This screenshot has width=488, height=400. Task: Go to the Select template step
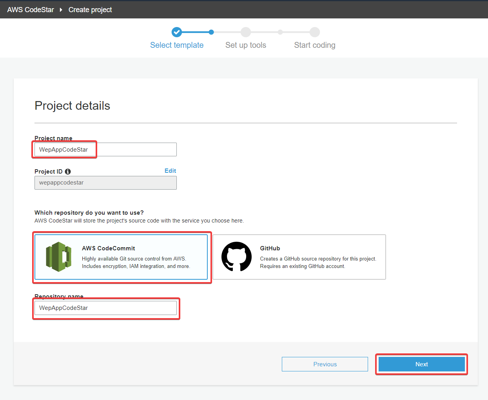tap(177, 45)
